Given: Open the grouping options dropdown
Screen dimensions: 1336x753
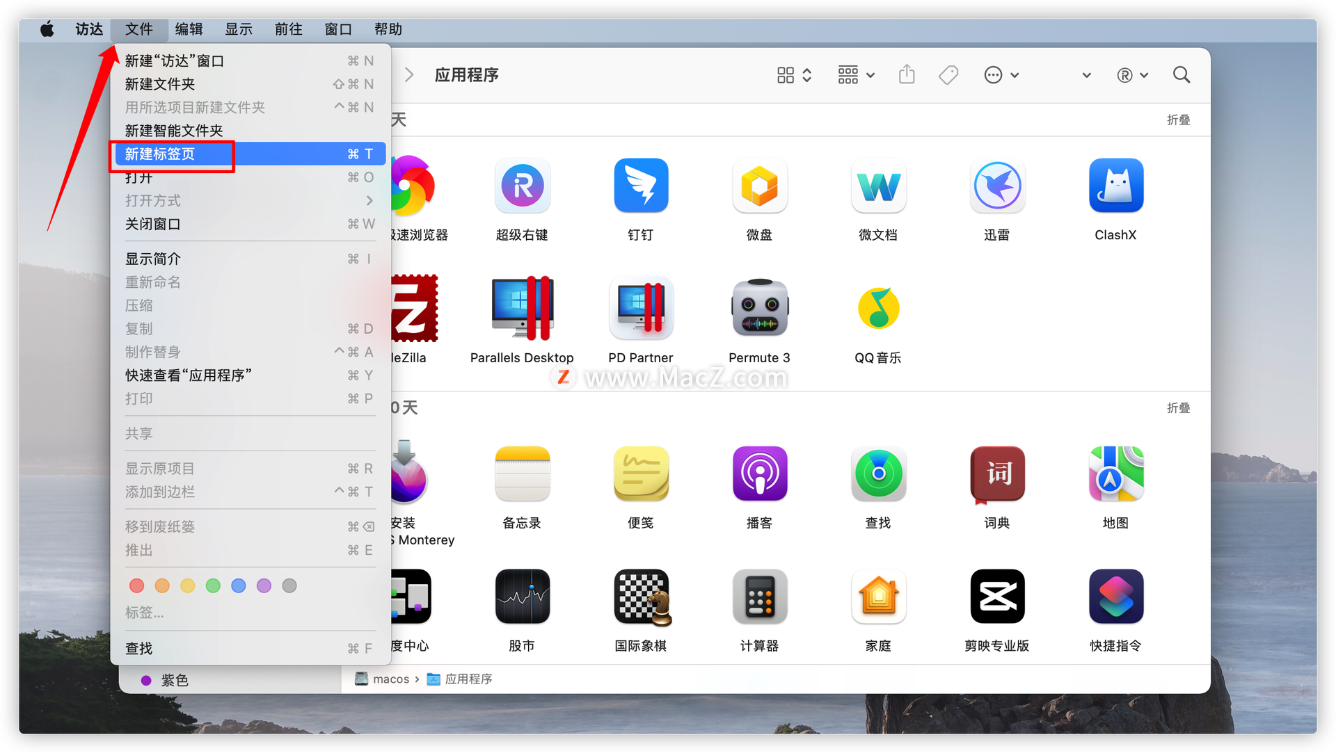Looking at the screenshot, I should point(856,75).
